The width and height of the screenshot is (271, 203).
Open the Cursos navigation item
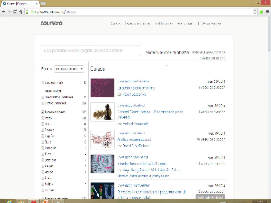116,23
